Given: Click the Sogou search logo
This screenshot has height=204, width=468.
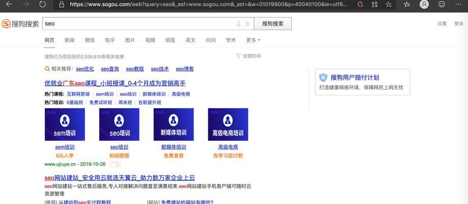Looking at the screenshot, I should [x=20, y=24].
